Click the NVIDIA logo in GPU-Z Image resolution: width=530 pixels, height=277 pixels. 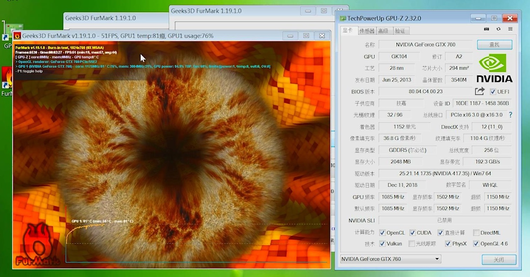[494, 68]
